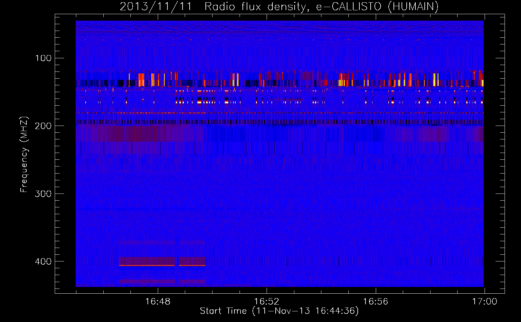Screen dimensions: 521x322
Task: Click the shorter orange line segment near 405 MHz
Action: (192, 265)
